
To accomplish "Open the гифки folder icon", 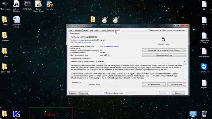I will [5, 52].
